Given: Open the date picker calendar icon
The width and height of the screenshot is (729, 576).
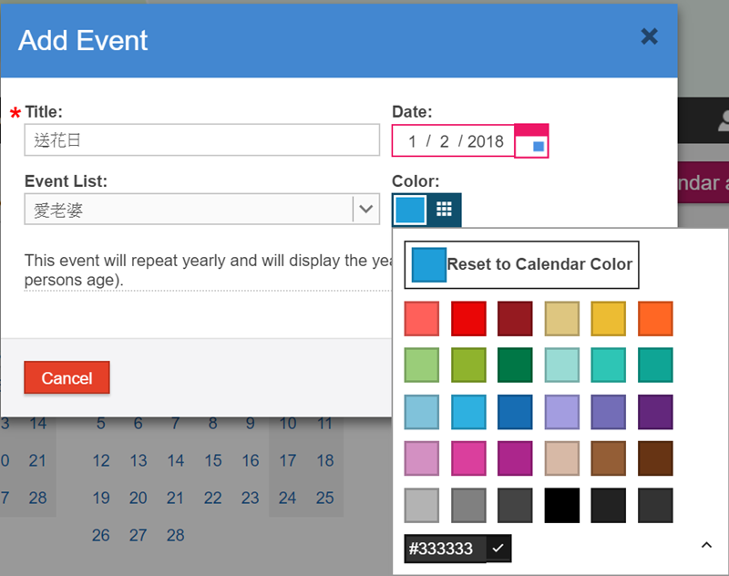Looking at the screenshot, I should tap(532, 141).
